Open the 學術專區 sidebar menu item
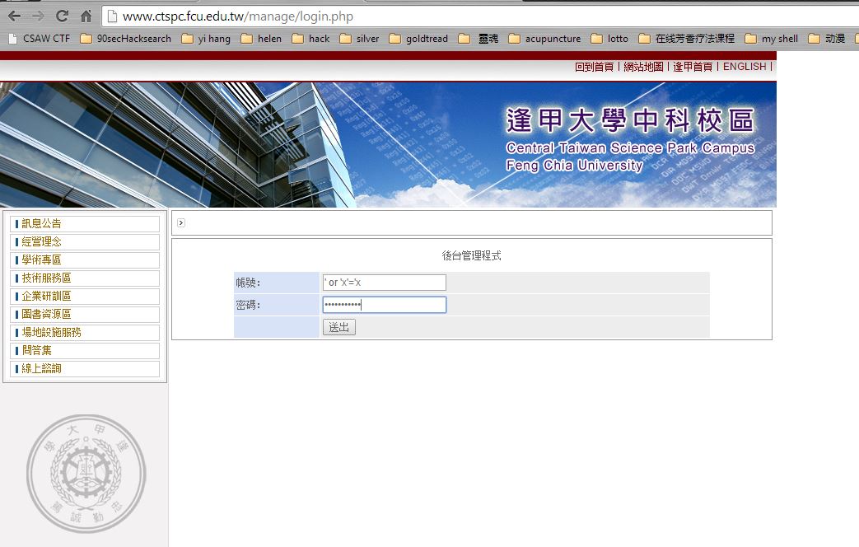This screenshot has width=859, height=547. pyautogui.click(x=85, y=259)
